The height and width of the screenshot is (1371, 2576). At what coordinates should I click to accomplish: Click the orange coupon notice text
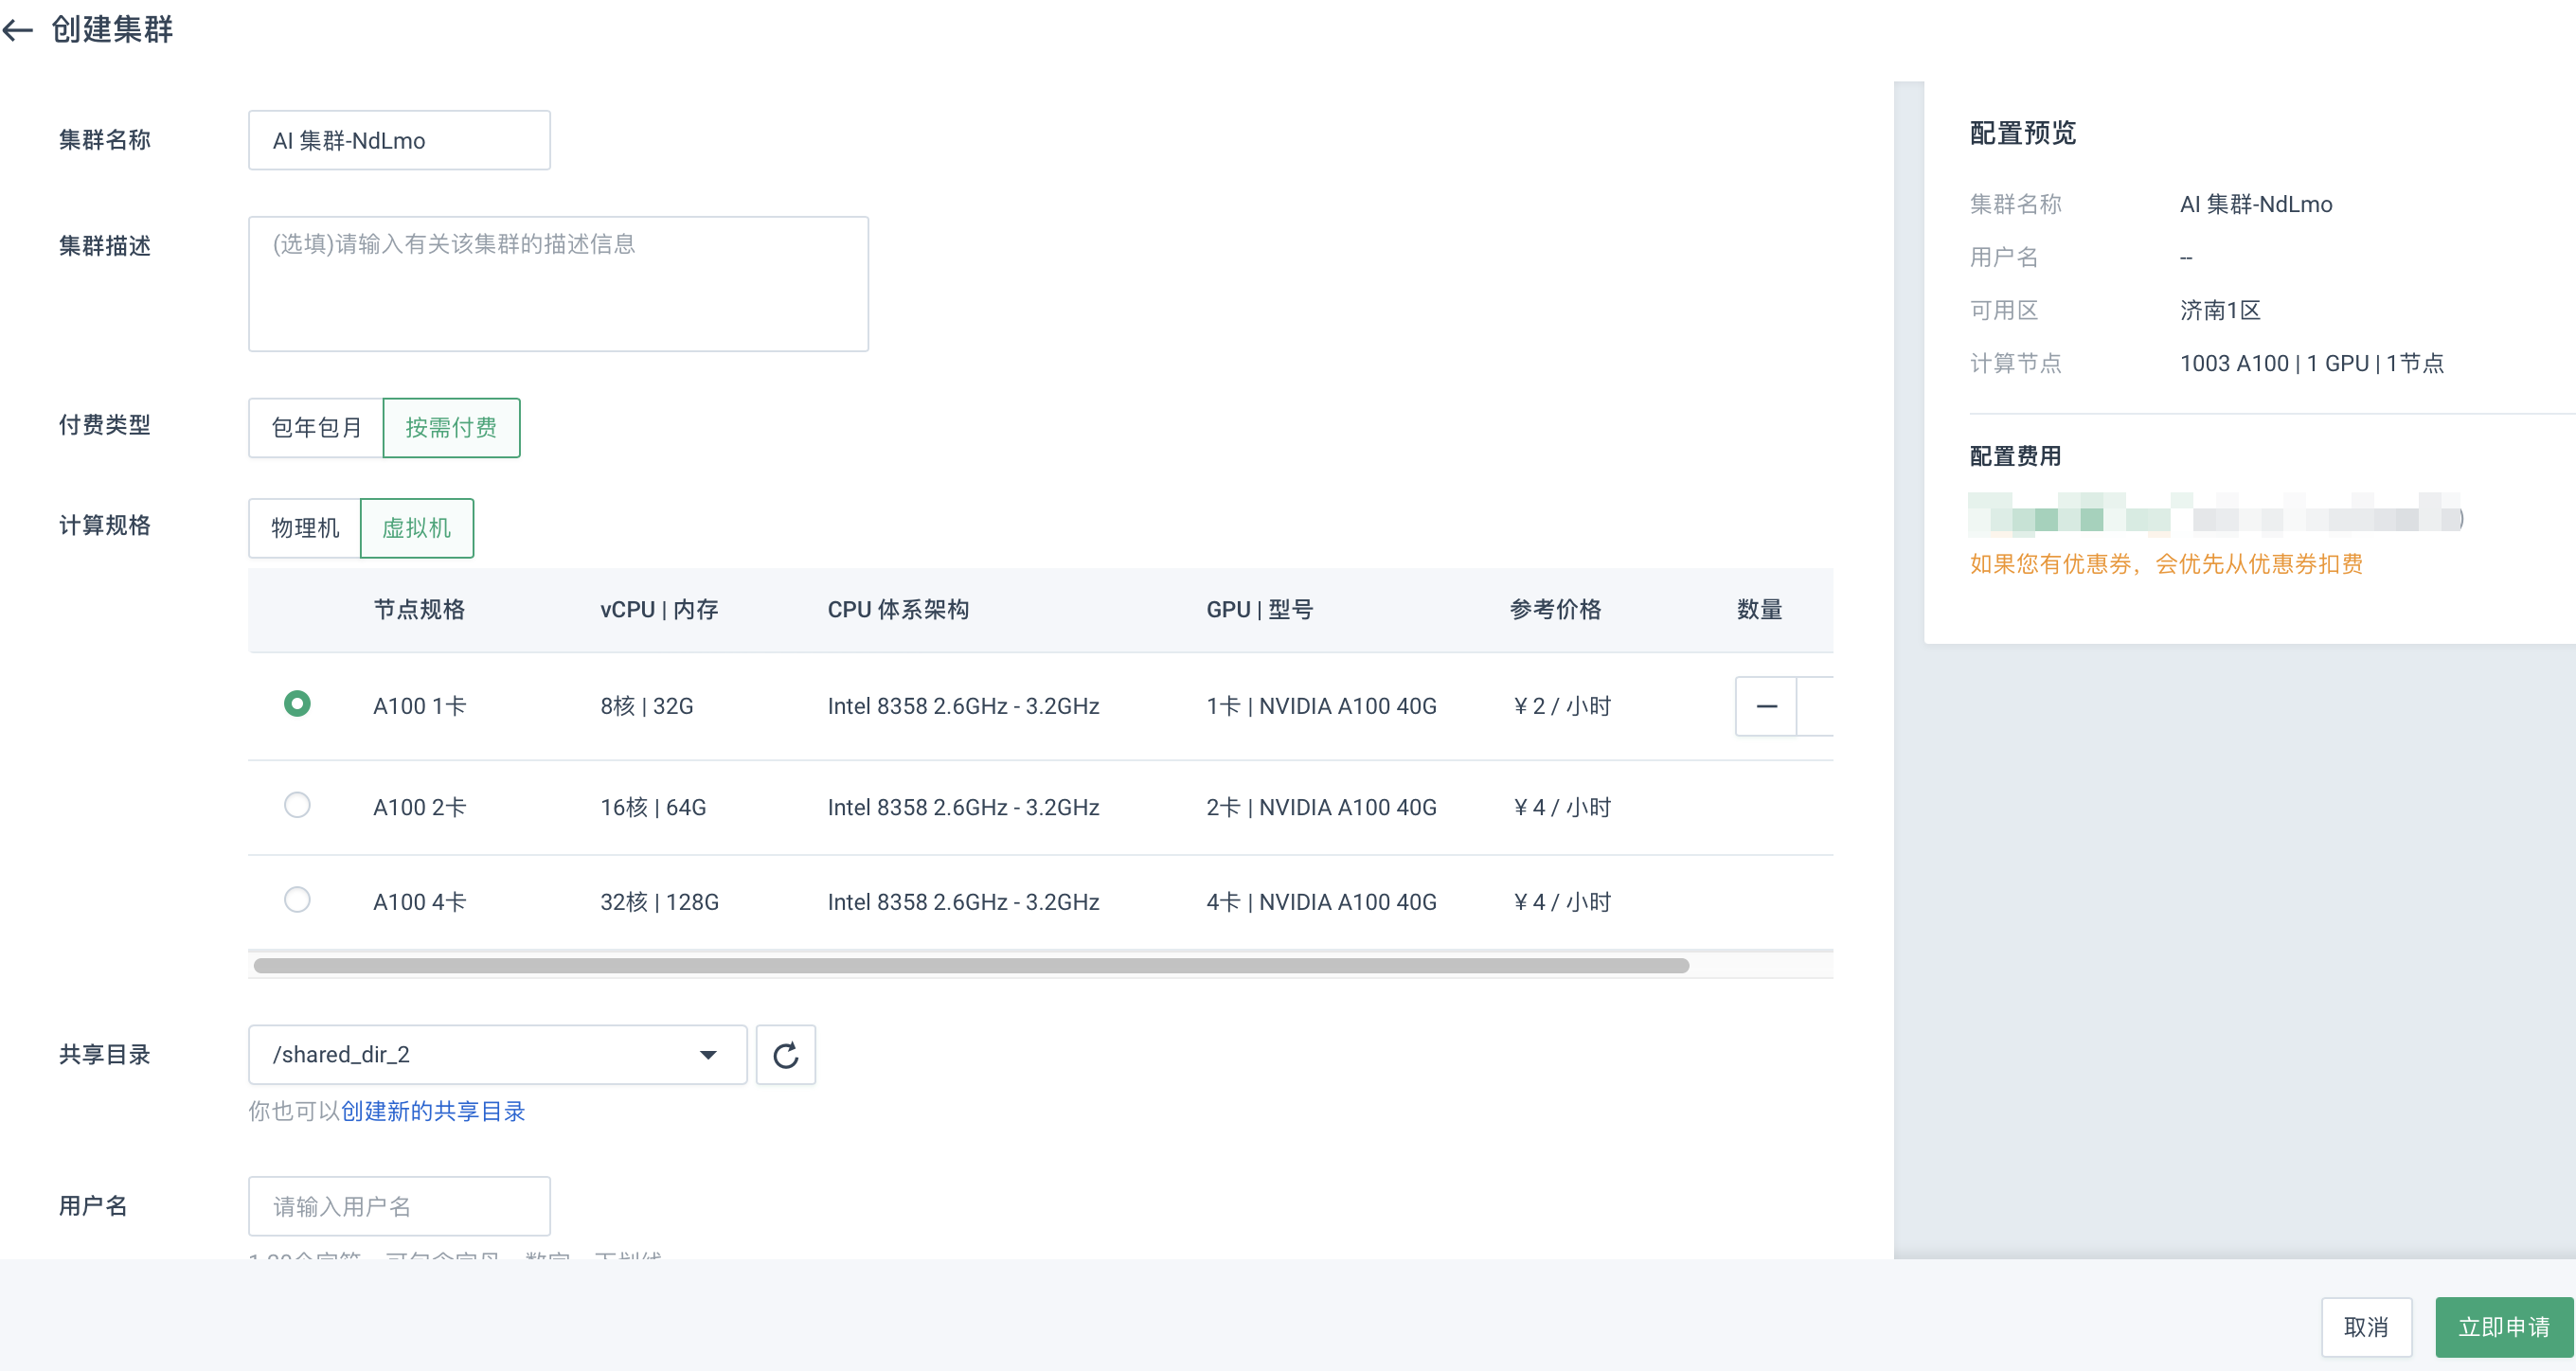click(2166, 564)
